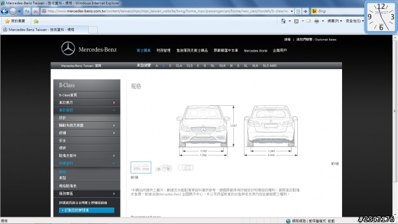Click the blue Go arrow icon

coord(305,11)
